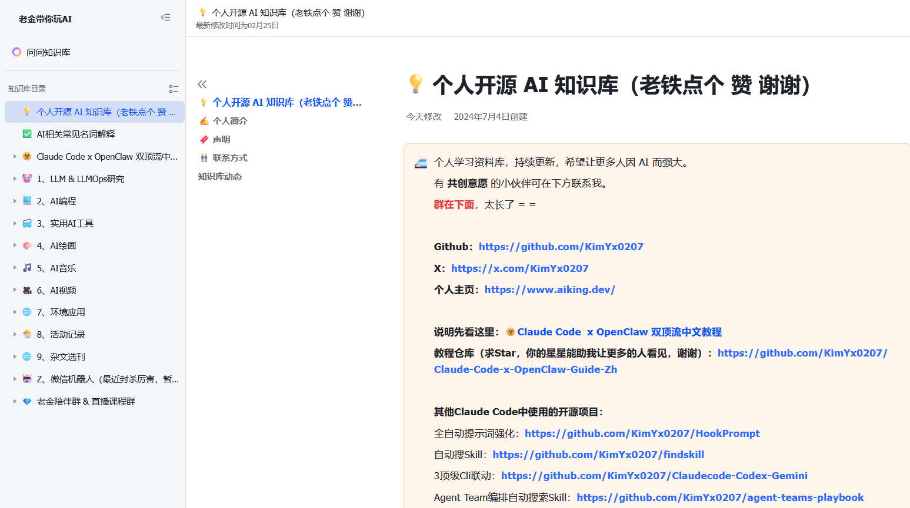Expand the 6、AI视频 tree node

point(15,290)
